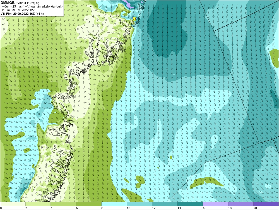Select the 2–4 m/s legend color swatch
The height and width of the screenshot is (210, 279).
coord(38,204)
